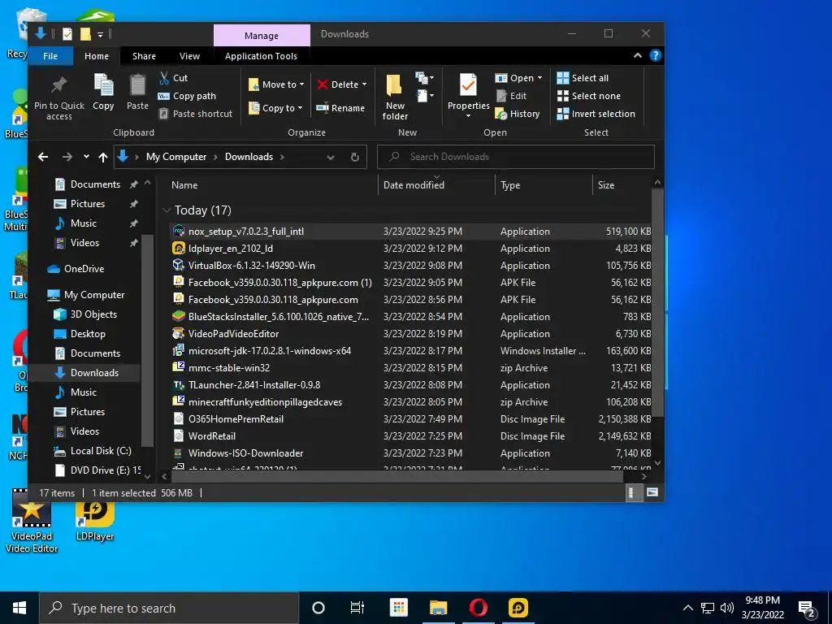Click My Computer in the address bar

click(176, 157)
